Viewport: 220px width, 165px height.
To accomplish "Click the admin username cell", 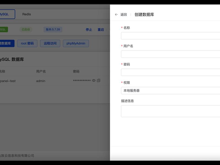I will (41, 81).
